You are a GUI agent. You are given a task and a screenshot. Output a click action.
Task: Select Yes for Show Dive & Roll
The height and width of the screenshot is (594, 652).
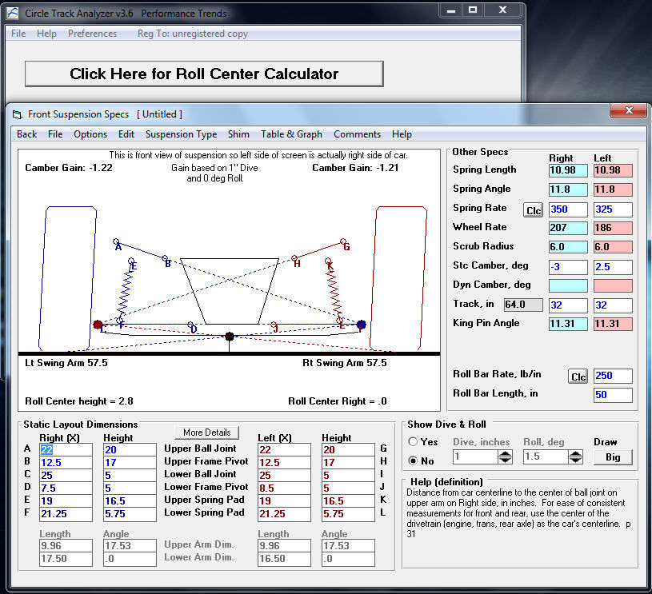pos(413,441)
